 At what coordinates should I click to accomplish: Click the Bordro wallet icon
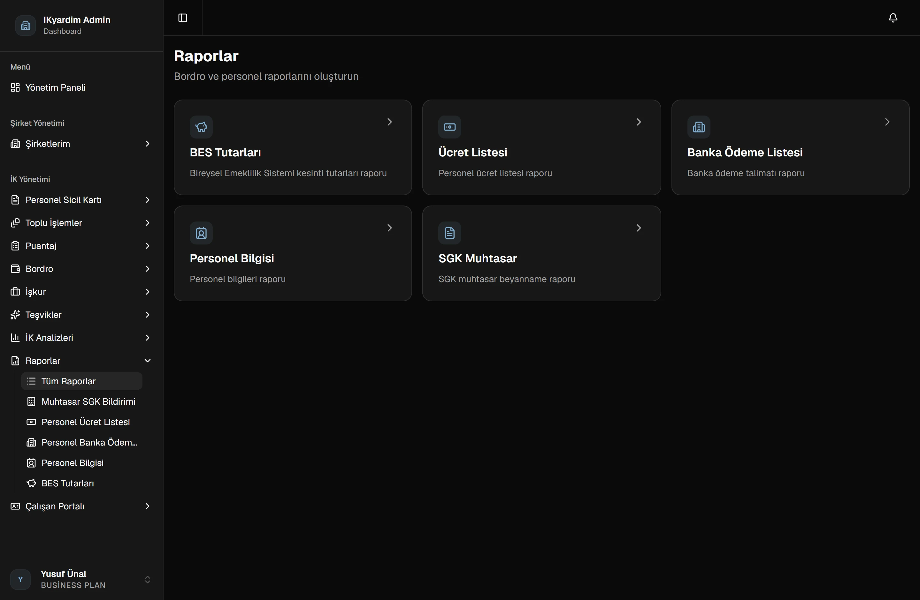[x=15, y=269]
